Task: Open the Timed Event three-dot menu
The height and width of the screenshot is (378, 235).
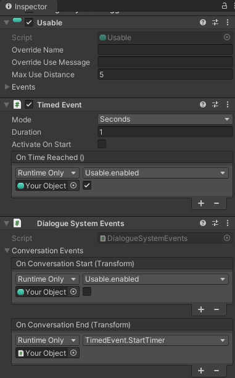Action: coord(228,104)
